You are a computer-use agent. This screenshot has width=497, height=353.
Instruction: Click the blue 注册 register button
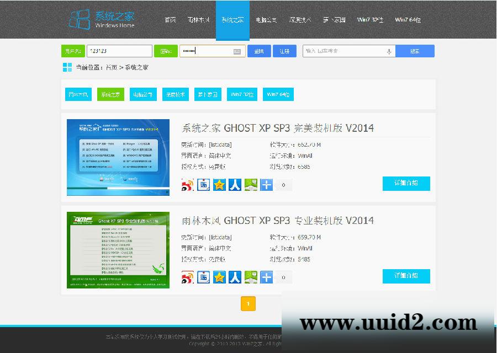(x=284, y=51)
